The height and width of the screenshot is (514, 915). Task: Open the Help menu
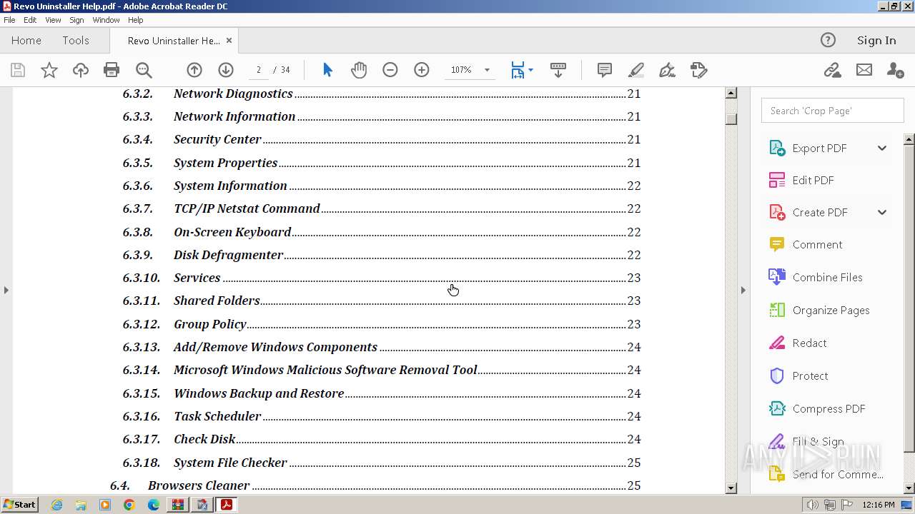pyautogui.click(x=135, y=20)
